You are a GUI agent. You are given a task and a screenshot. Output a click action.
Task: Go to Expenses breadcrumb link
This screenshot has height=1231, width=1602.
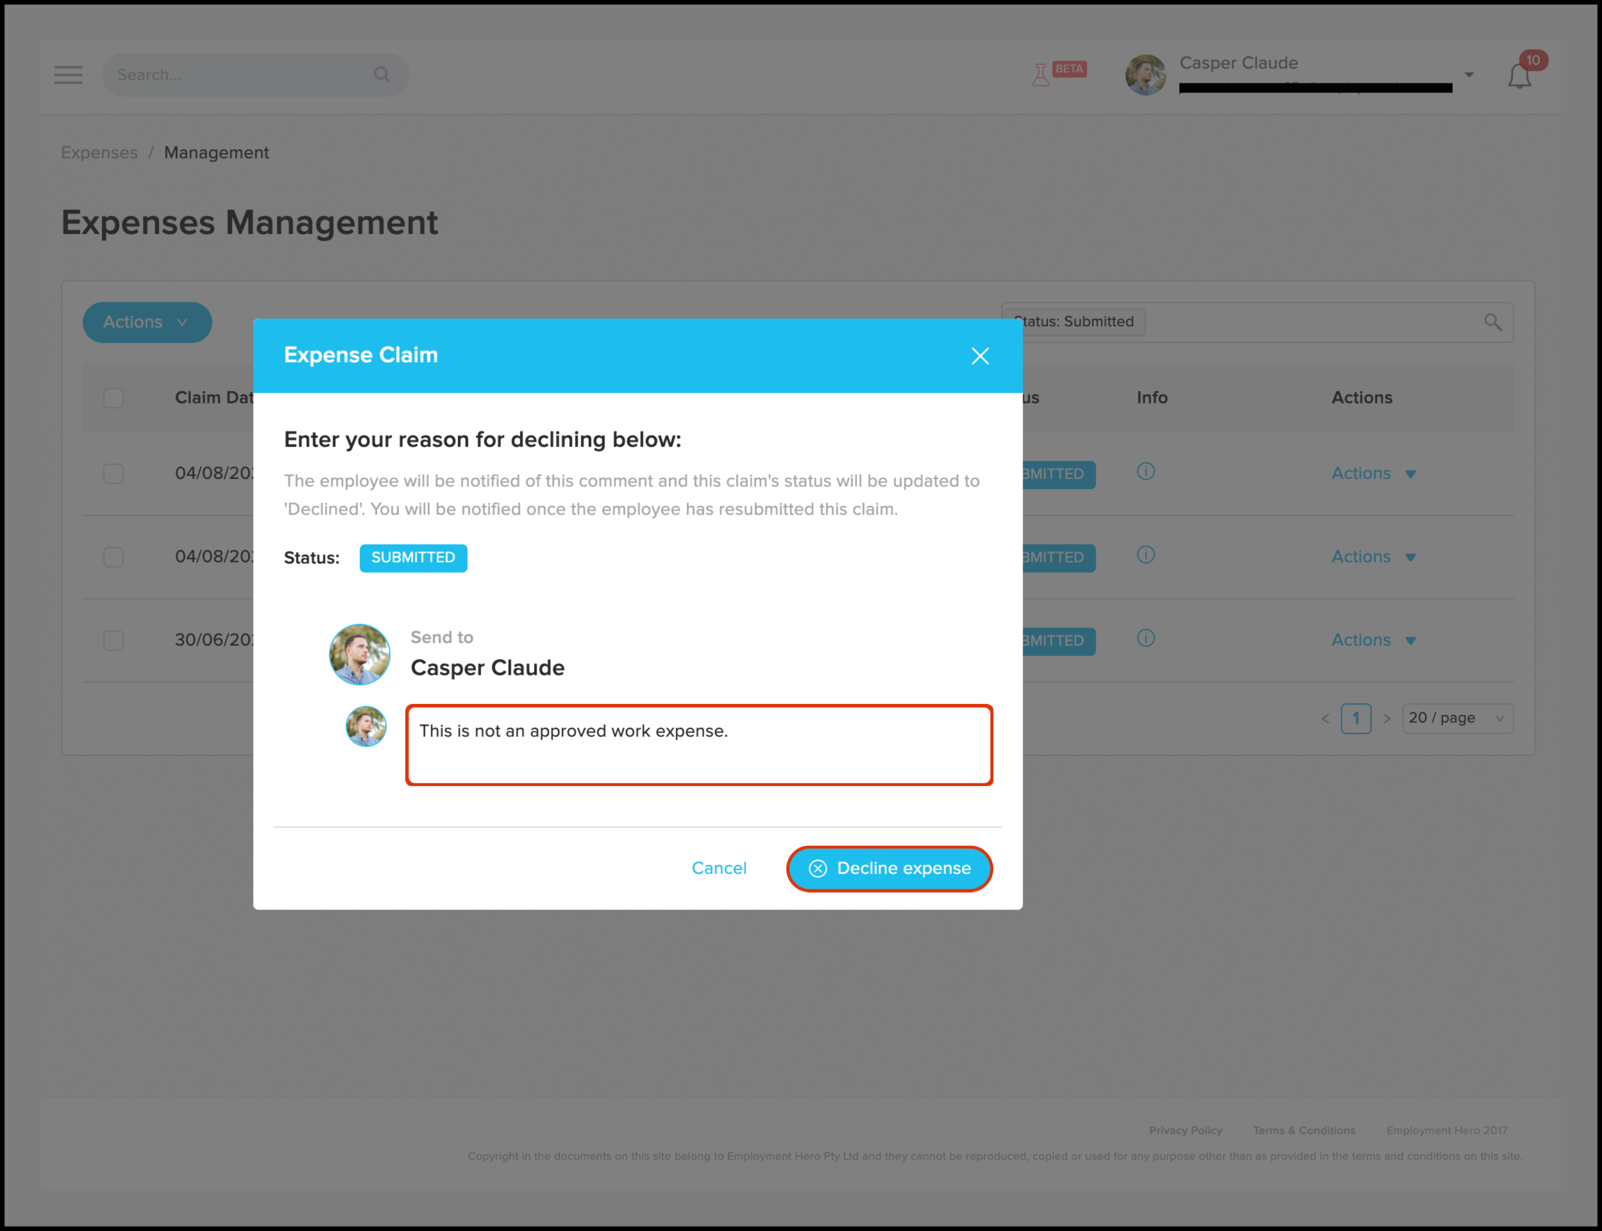click(x=99, y=153)
